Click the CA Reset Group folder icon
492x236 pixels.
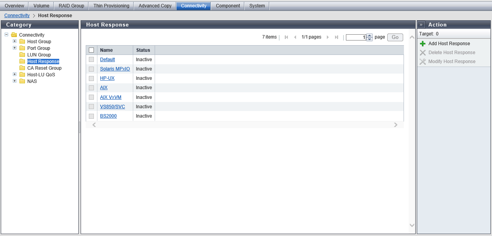22,68
